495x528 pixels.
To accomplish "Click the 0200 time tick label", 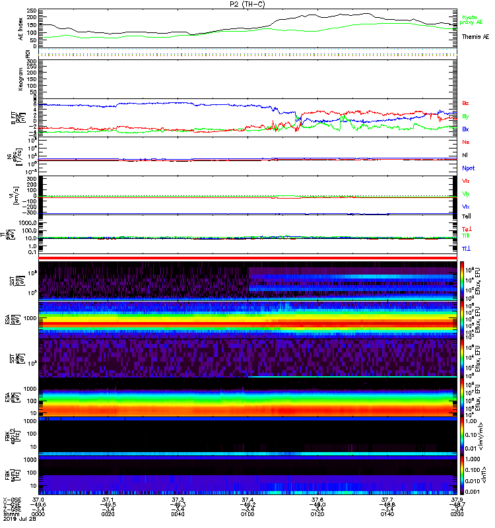I will (457, 514).
